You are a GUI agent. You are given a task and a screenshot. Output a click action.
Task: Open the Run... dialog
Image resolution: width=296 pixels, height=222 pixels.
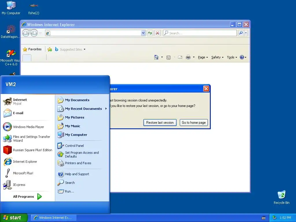click(x=82, y=191)
